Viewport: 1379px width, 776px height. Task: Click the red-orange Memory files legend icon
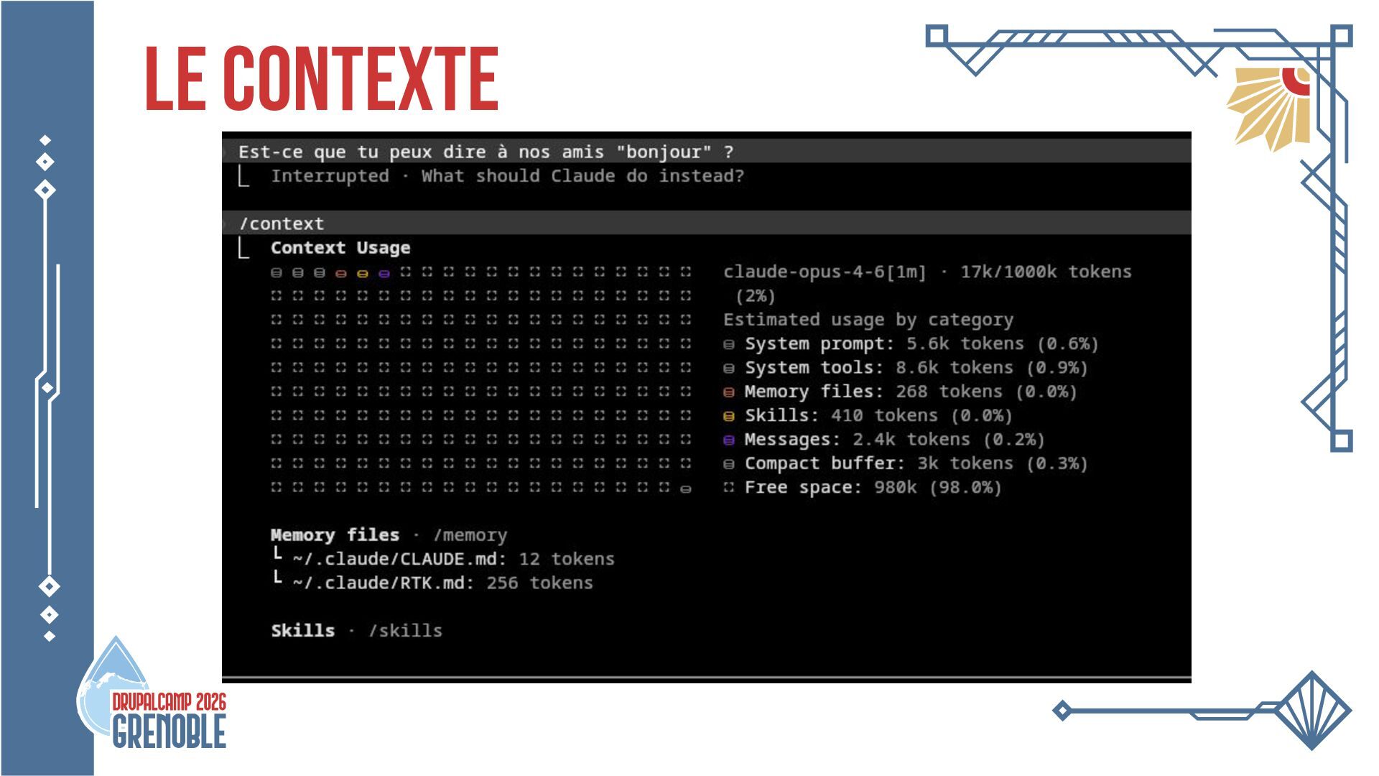(x=728, y=392)
